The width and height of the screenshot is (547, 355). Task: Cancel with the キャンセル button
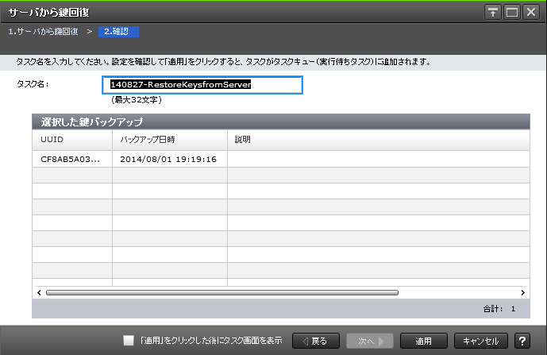tap(481, 341)
